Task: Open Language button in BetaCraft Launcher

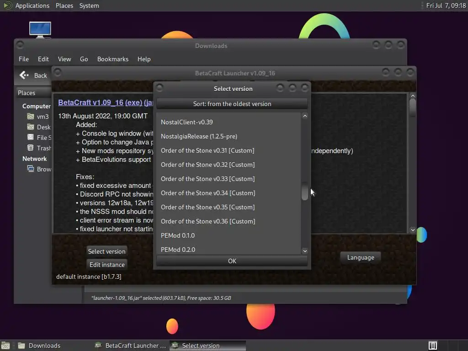Action: (x=361, y=258)
